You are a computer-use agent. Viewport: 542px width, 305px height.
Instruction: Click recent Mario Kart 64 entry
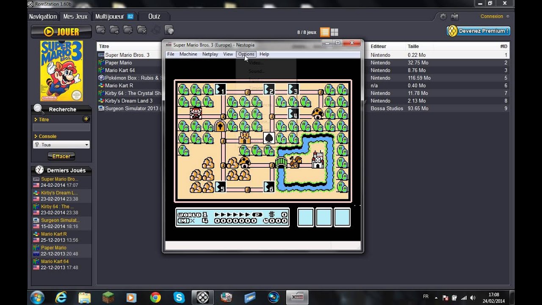point(61,264)
